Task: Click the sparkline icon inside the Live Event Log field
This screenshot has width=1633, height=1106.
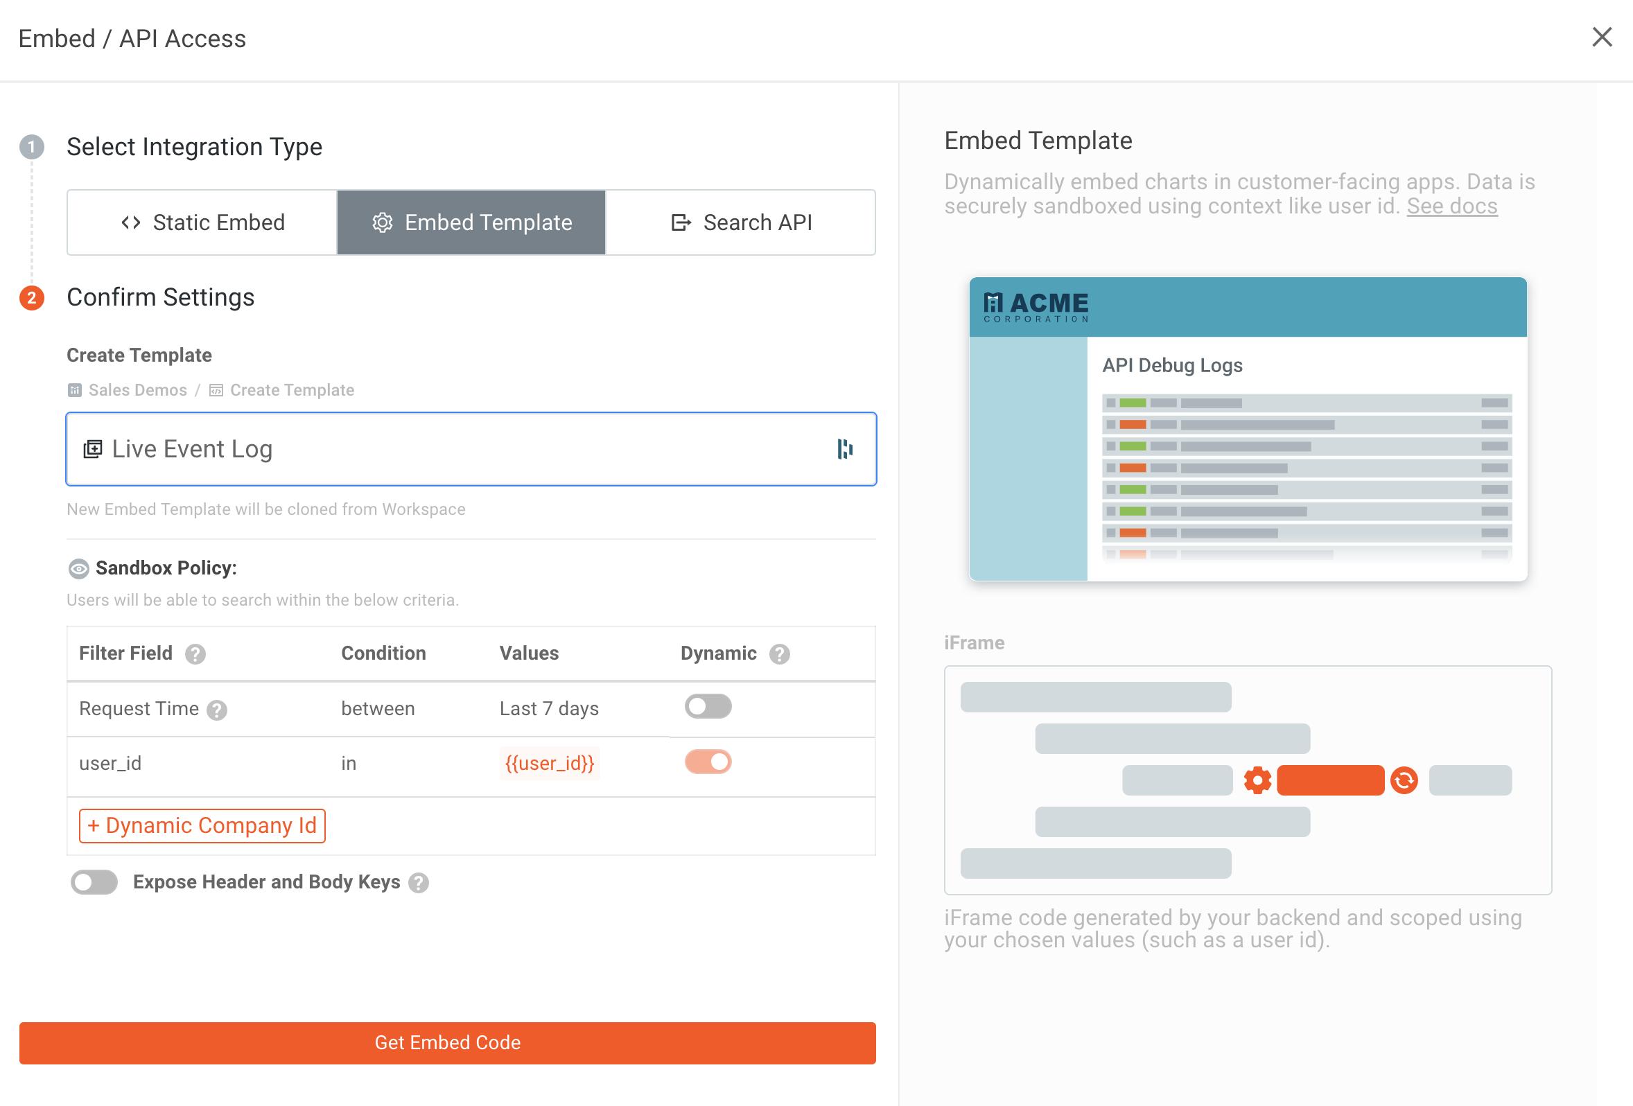Action: tap(846, 448)
